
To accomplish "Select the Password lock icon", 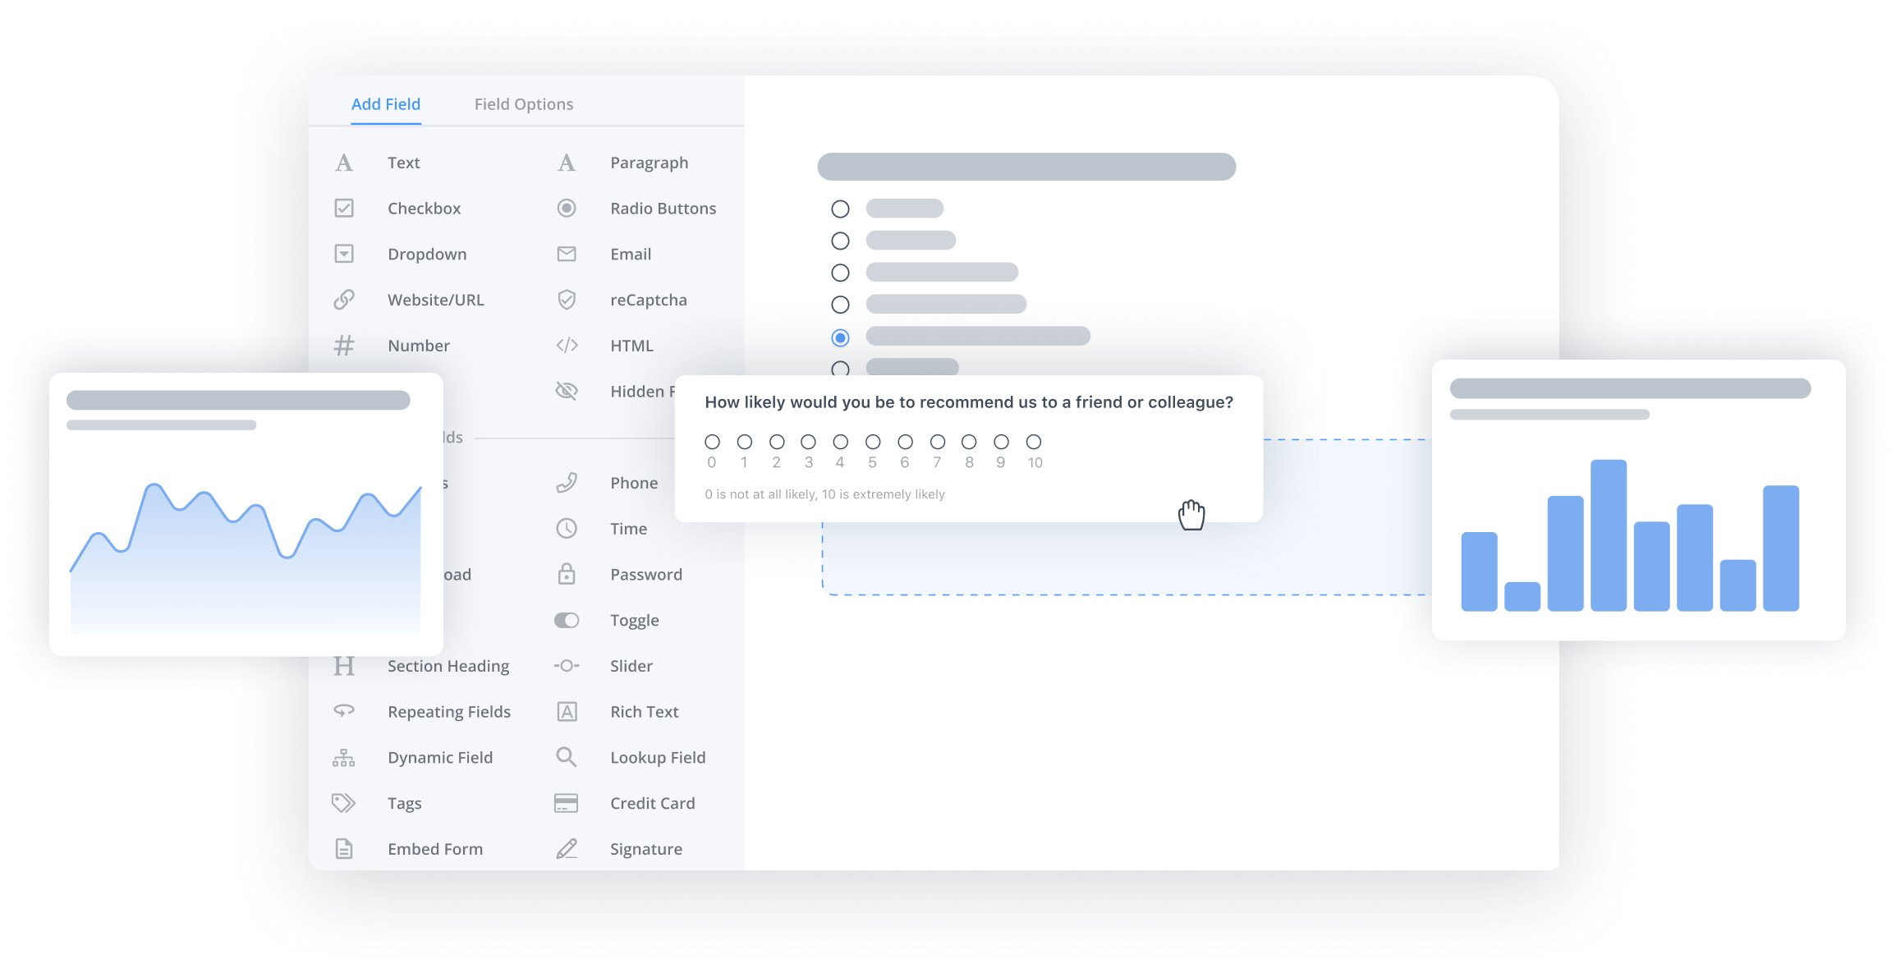I will [567, 574].
